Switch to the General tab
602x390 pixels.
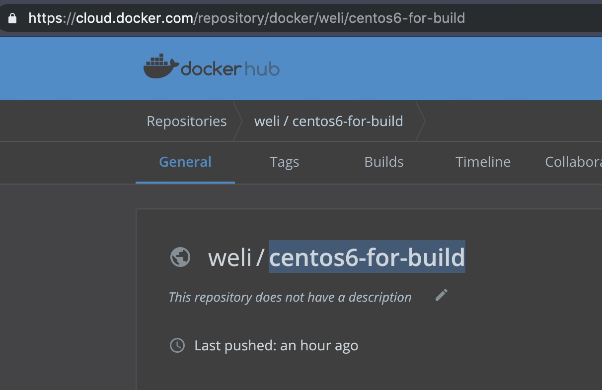pos(185,162)
